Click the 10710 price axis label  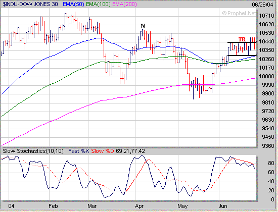point(266,16)
